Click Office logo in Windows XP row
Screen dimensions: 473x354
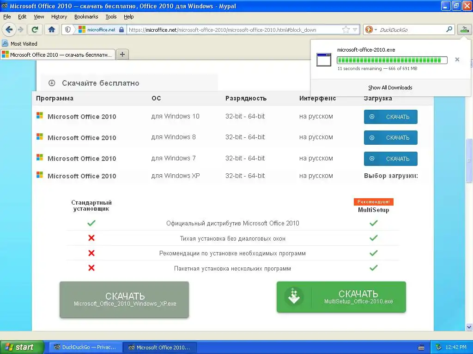coord(40,175)
